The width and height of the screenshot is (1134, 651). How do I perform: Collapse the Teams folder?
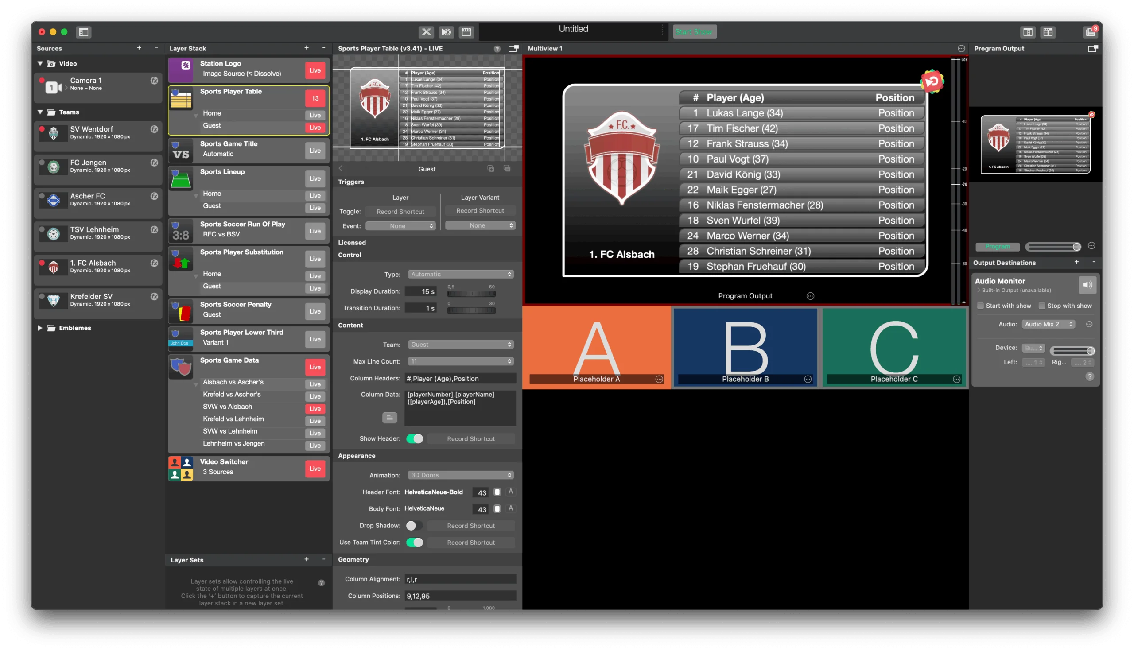click(x=40, y=112)
